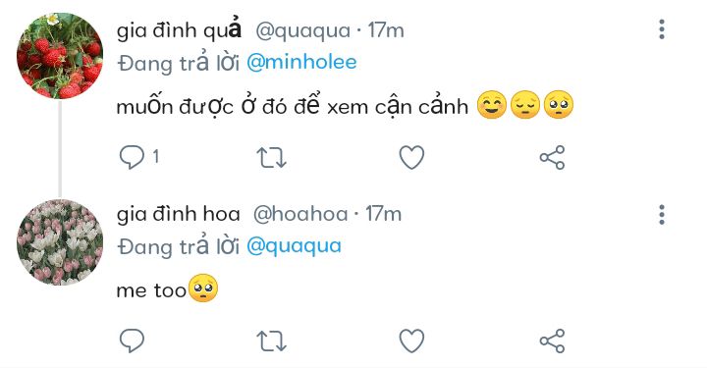Open the blue @quaqua mention link

coord(294,246)
